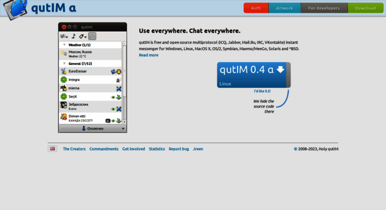Open the platform selector beside Linux download
This screenshot has height=210, width=386.
tap(289, 75)
